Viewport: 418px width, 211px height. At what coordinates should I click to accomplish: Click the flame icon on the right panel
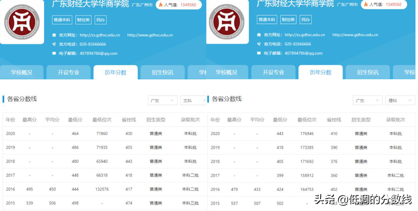coord(366,5)
